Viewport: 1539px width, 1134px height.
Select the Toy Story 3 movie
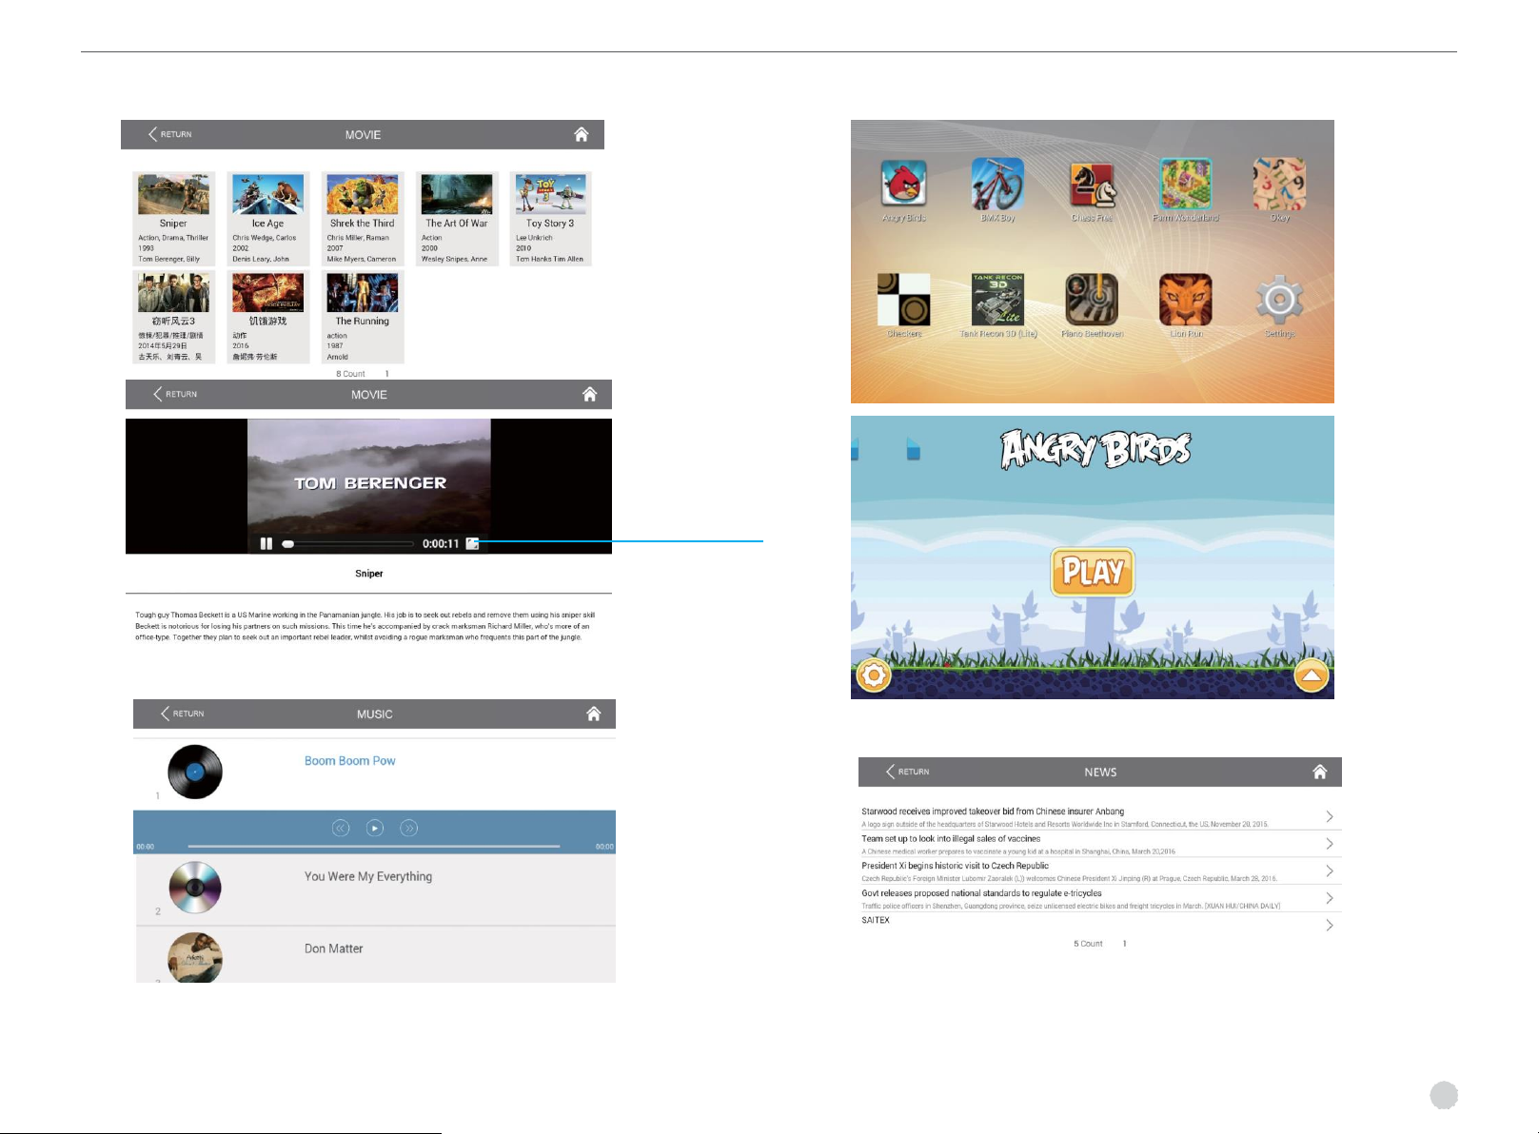click(550, 219)
